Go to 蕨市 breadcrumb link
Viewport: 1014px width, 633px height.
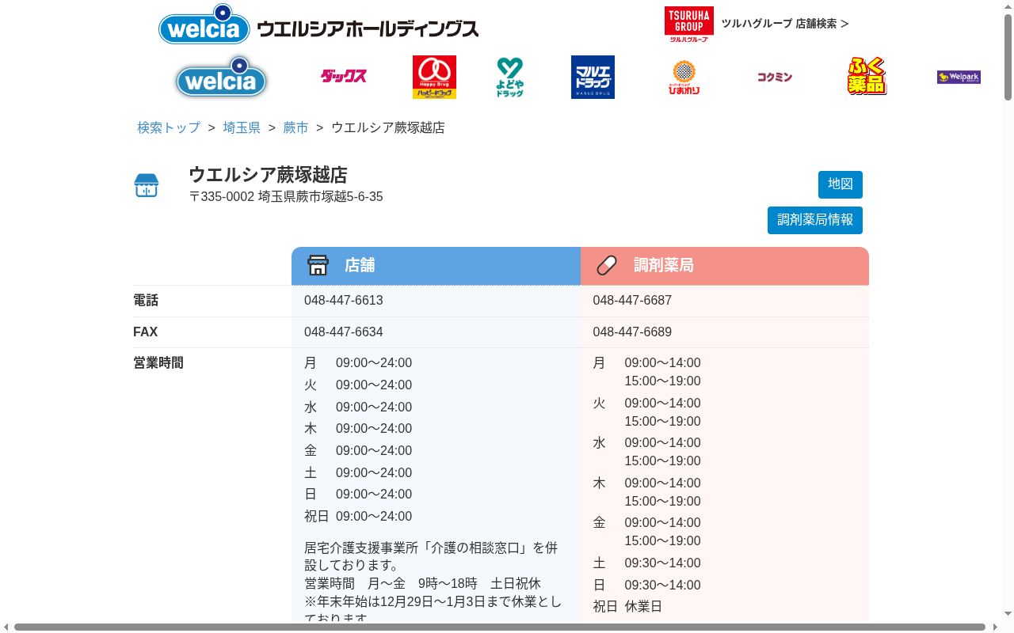click(x=295, y=127)
